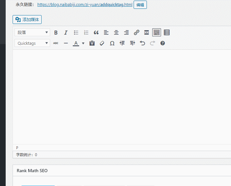This screenshot has width=231, height=186.
Task: Toggle strikethrough formatting
Action: pos(56,43)
